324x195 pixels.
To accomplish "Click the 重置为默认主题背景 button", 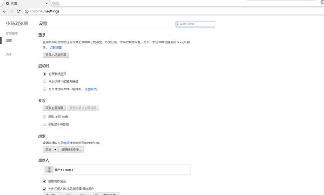I will click(83, 108).
